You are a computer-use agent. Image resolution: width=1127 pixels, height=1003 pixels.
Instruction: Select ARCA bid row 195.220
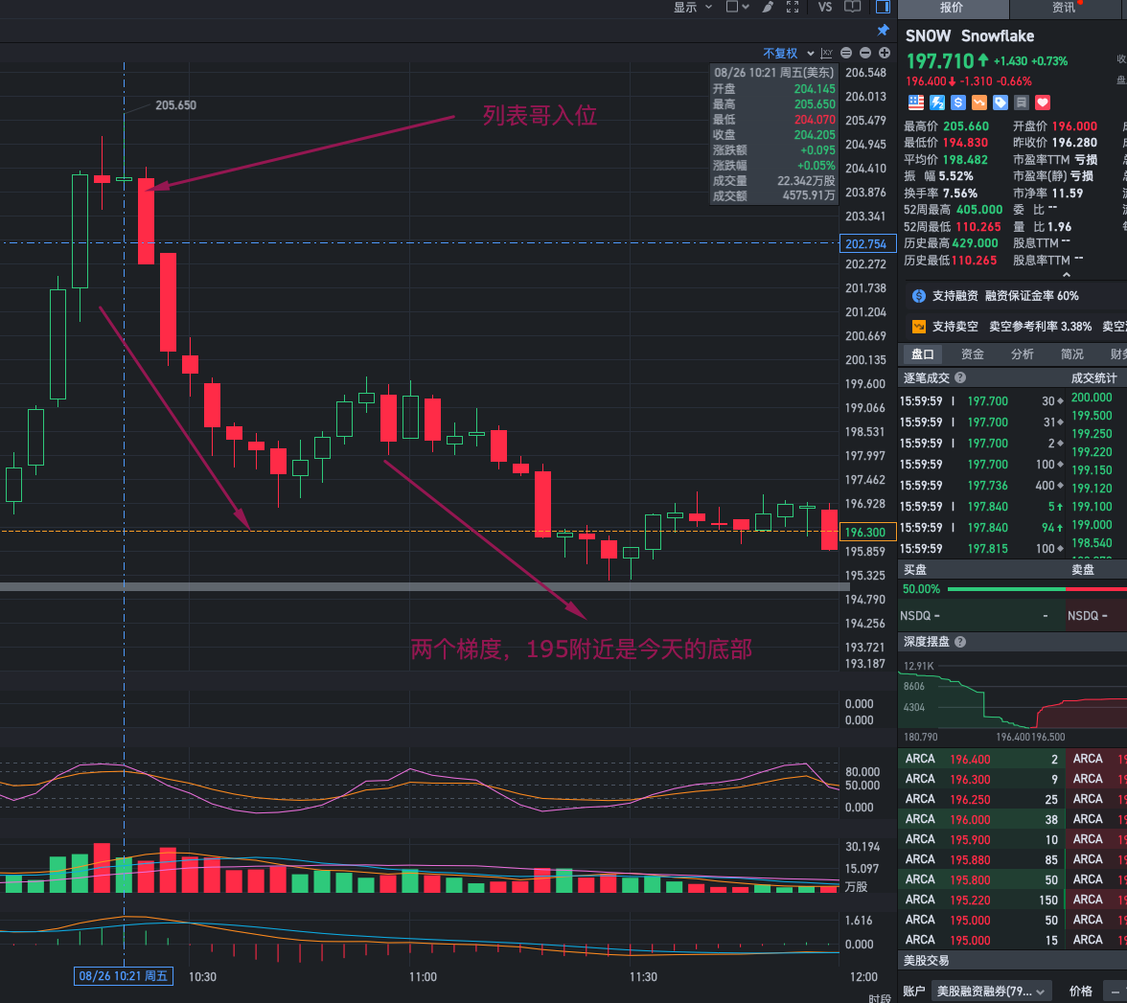tap(981, 900)
